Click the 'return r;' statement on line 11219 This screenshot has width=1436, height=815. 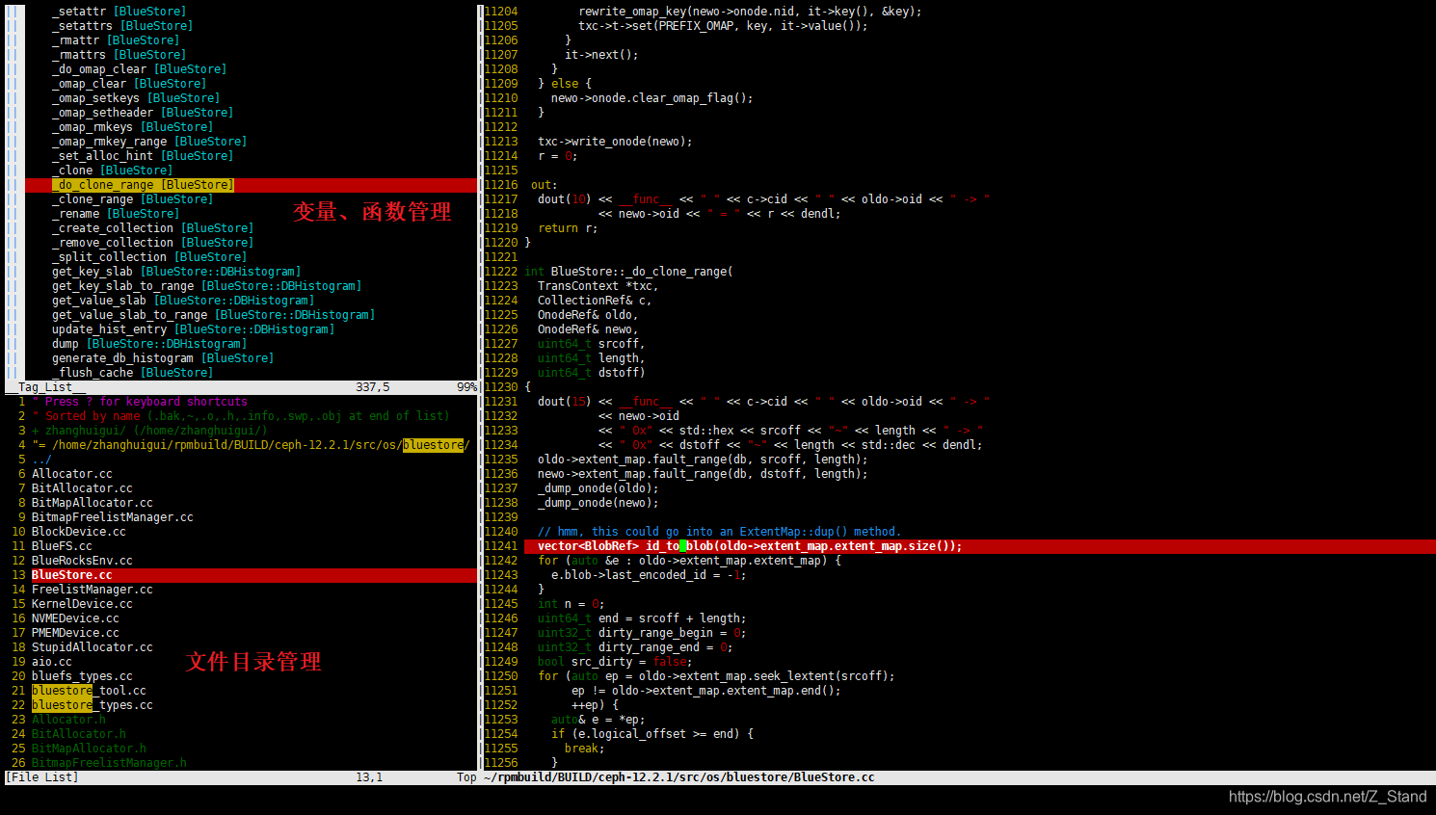[x=568, y=228]
